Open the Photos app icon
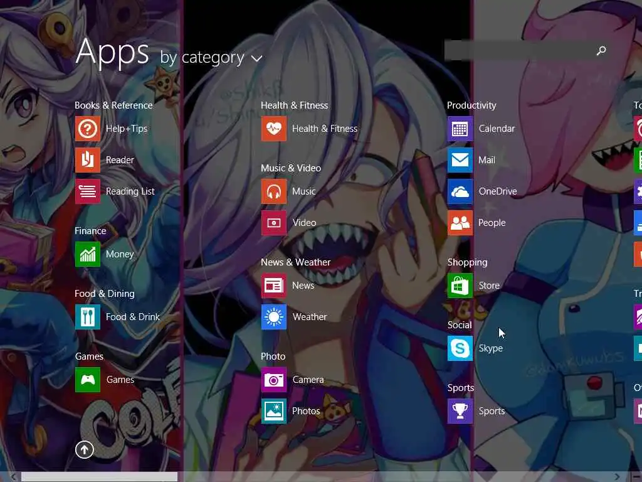Image resolution: width=642 pixels, height=482 pixels. [274, 410]
